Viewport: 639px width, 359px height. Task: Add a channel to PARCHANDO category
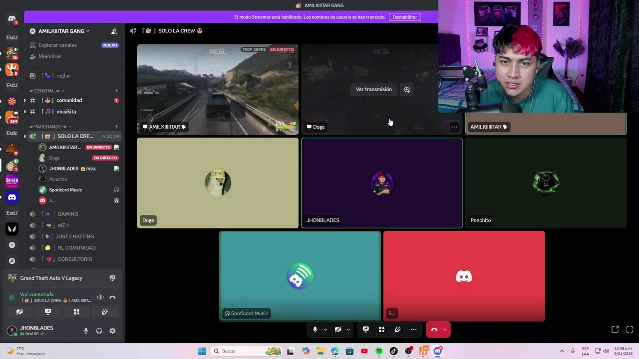point(116,127)
